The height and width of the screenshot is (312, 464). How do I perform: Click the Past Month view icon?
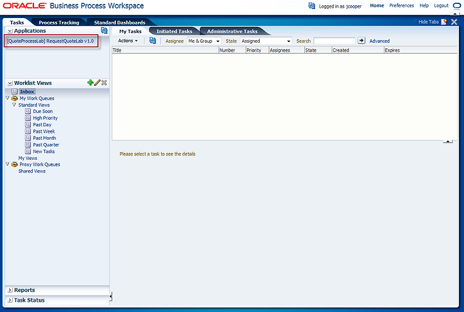tap(28, 138)
